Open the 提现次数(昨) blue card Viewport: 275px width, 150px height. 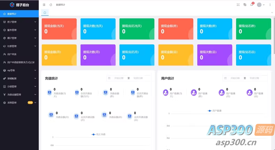pos(215,29)
